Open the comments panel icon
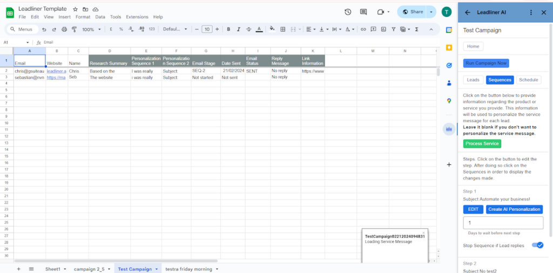Screen dimensions: 553x273 [363, 12]
